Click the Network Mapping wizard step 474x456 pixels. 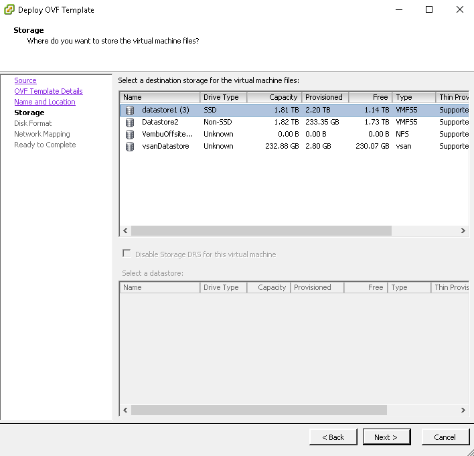pyautogui.click(x=42, y=134)
